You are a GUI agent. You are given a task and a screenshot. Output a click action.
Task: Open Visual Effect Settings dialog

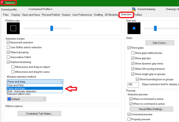tap(151, 109)
